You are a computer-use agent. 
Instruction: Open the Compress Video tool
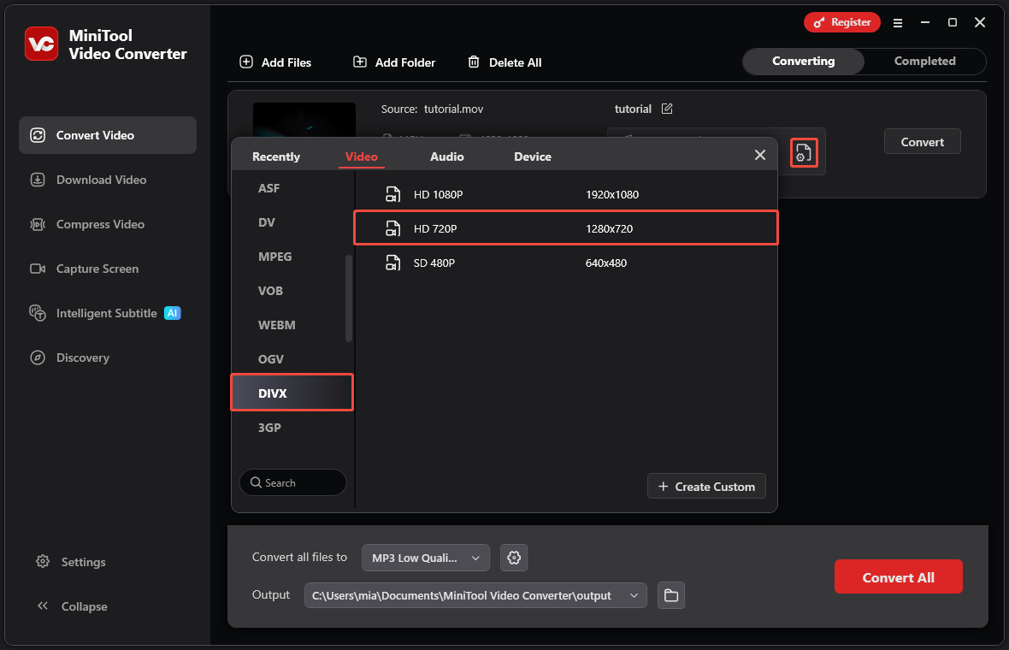(x=38, y=224)
